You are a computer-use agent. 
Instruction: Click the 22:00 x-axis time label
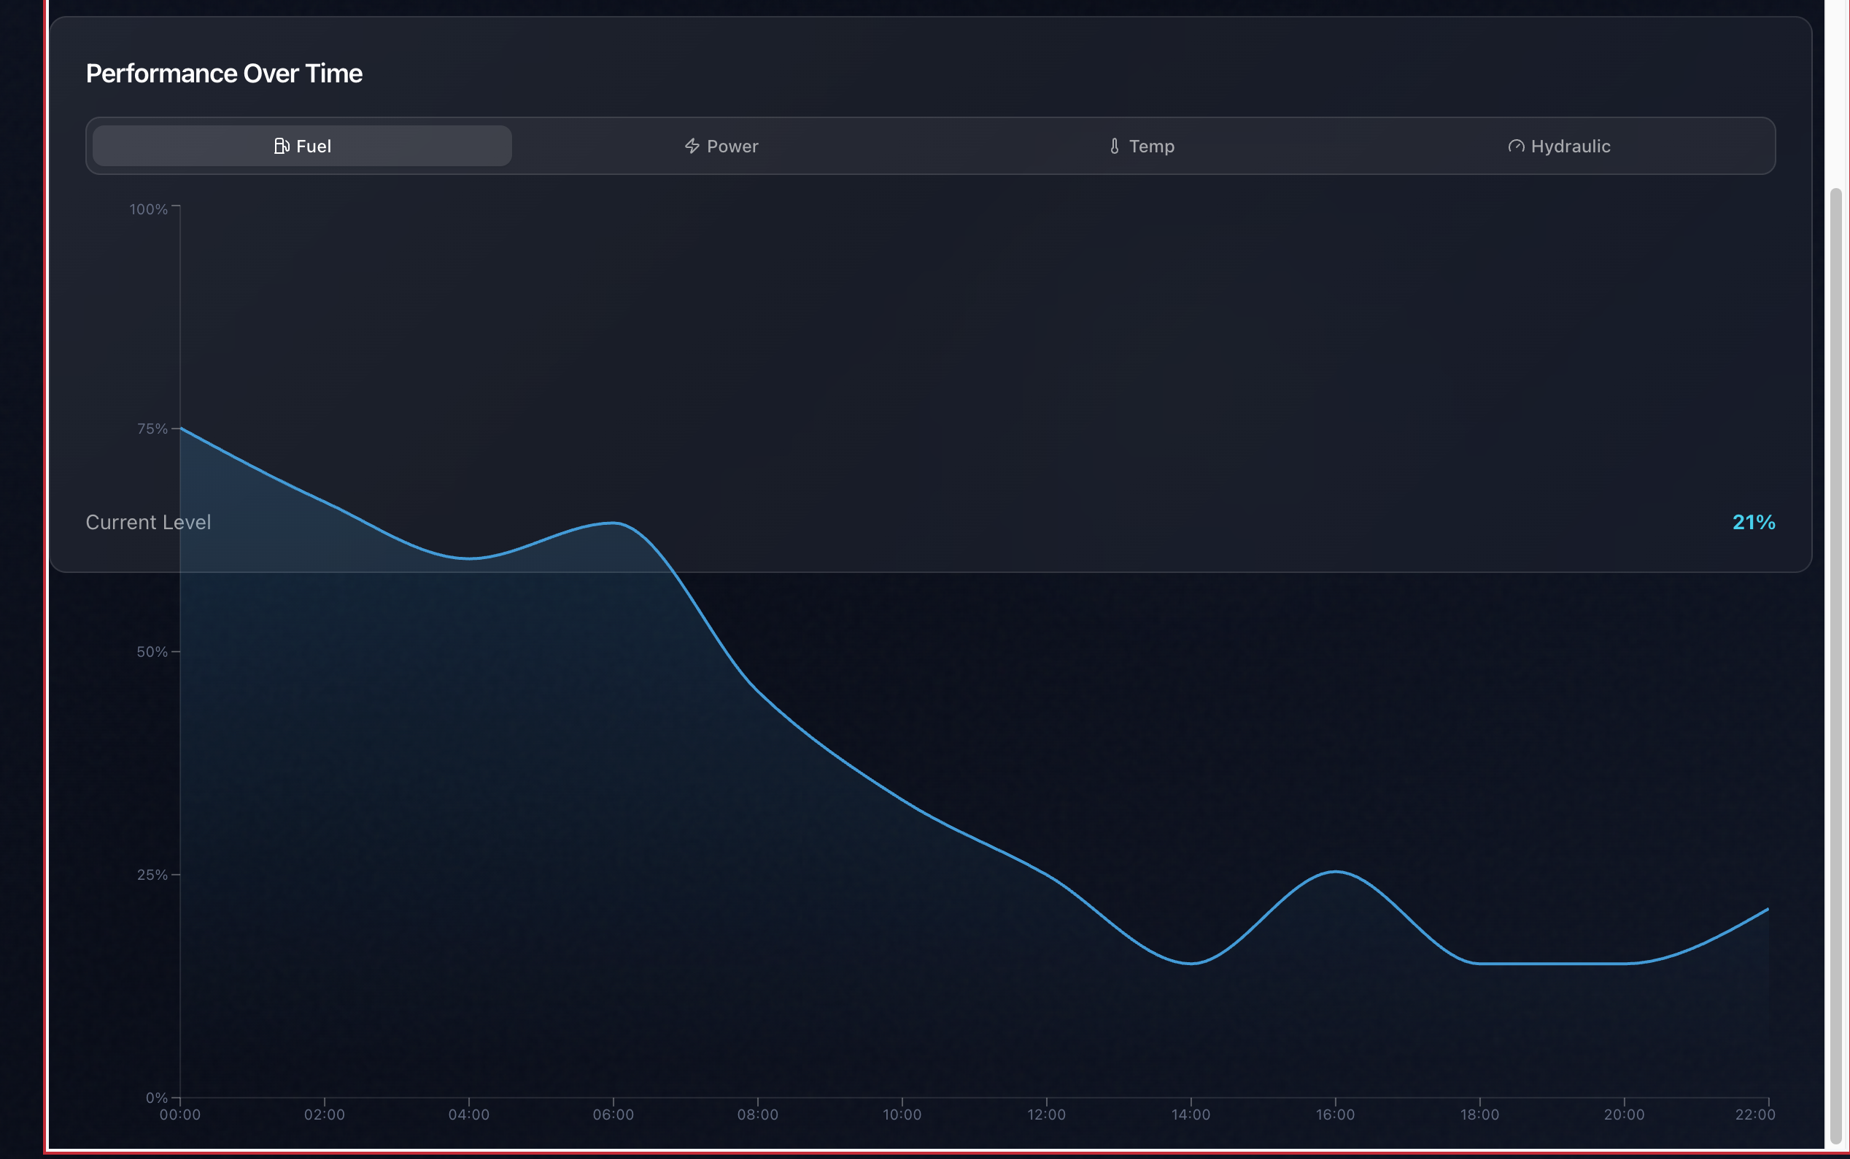point(1755,1115)
